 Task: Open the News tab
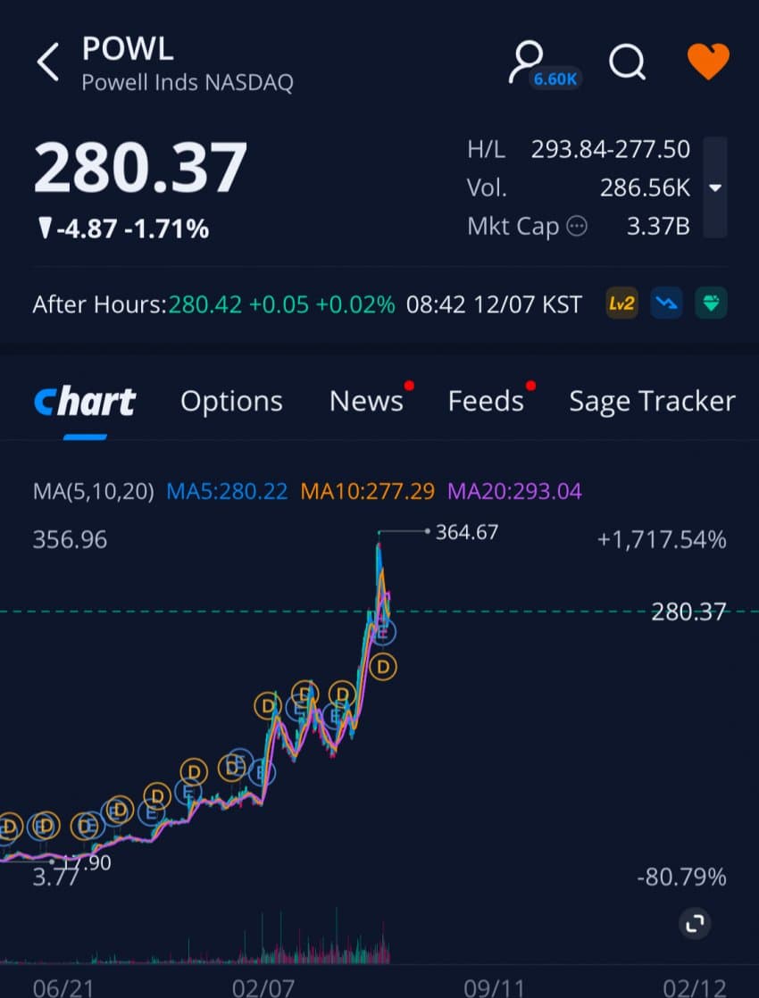coord(366,402)
